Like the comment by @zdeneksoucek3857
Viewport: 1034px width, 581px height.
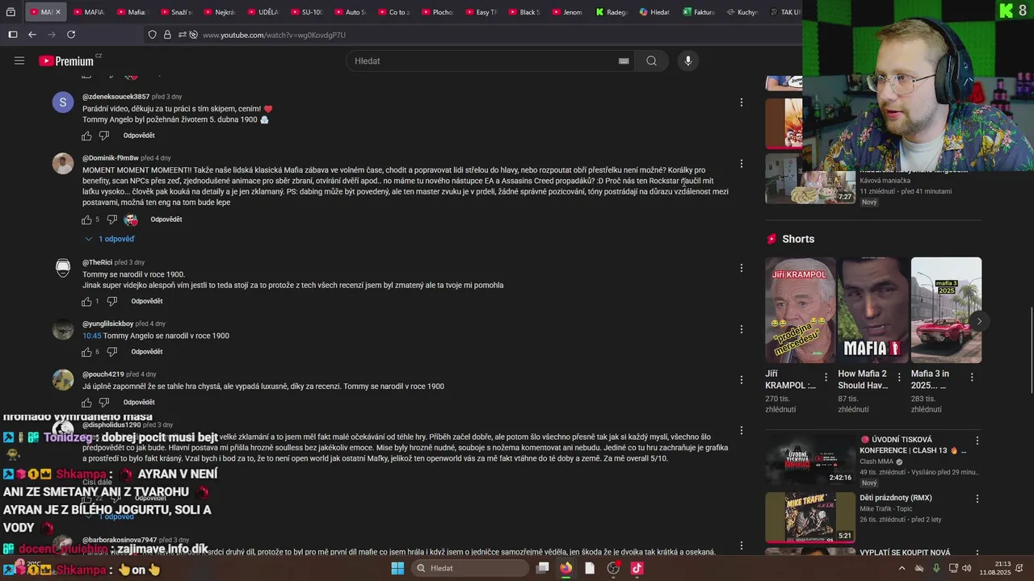[86, 136]
